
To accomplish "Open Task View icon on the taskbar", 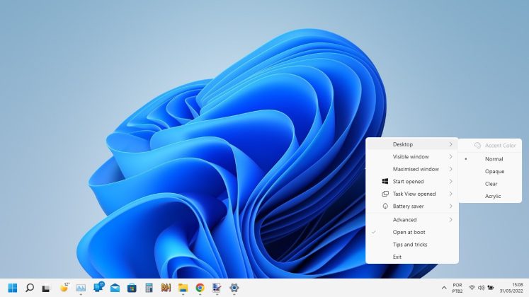I will pos(46,289).
